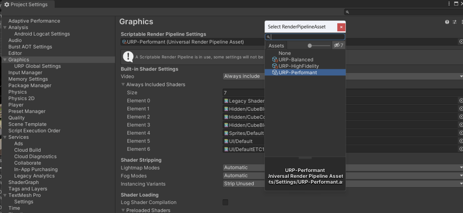
Task: Open the Adaptive Performance settings
Action: (34, 21)
